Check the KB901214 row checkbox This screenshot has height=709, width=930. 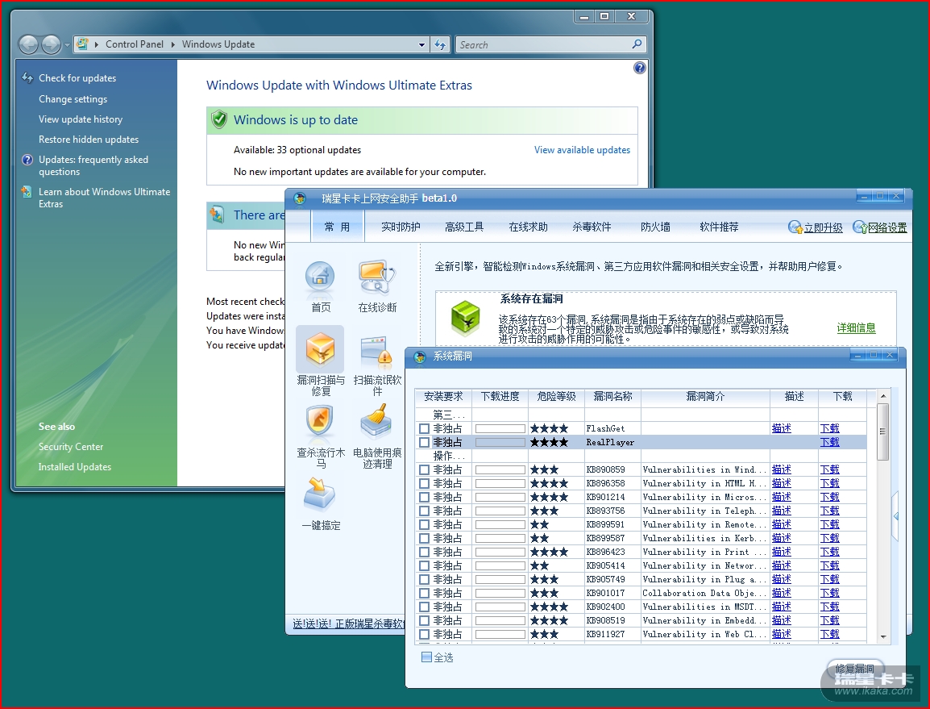[x=424, y=497]
